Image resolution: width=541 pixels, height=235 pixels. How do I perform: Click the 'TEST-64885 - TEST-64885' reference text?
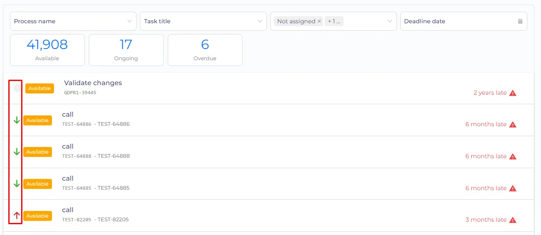[96, 188]
